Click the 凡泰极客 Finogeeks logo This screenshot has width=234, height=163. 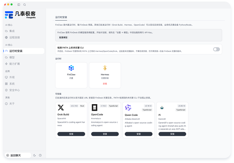point(20,15)
